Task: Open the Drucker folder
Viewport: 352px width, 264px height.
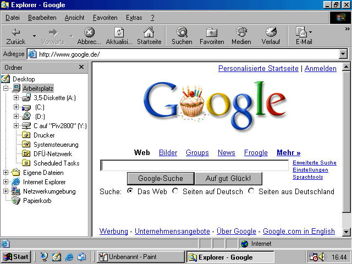Action: [44, 135]
